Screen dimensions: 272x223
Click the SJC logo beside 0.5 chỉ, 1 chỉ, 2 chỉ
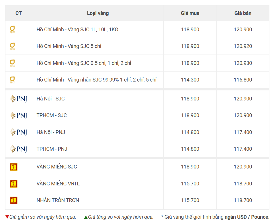point(12,63)
